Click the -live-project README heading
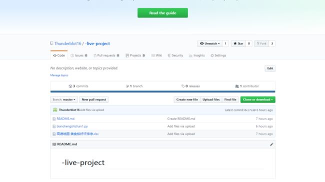325x182 pixels. coord(83,162)
